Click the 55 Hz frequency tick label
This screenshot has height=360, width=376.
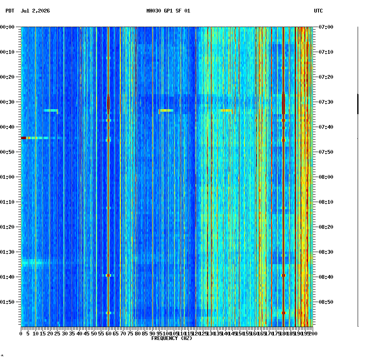(101, 334)
